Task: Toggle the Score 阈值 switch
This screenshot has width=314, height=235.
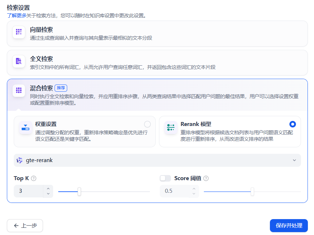Action: pyautogui.click(x=165, y=178)
